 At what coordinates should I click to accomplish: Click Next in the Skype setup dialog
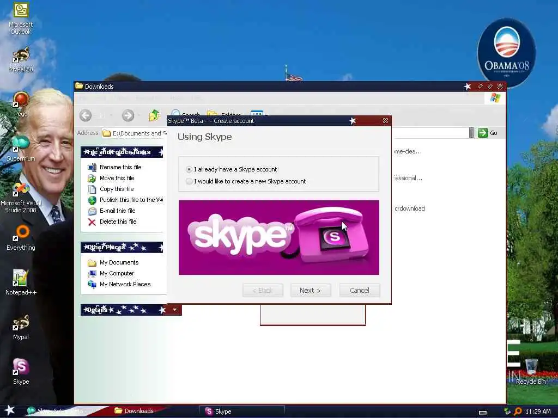pyautogui.click(x=310, y=291)
